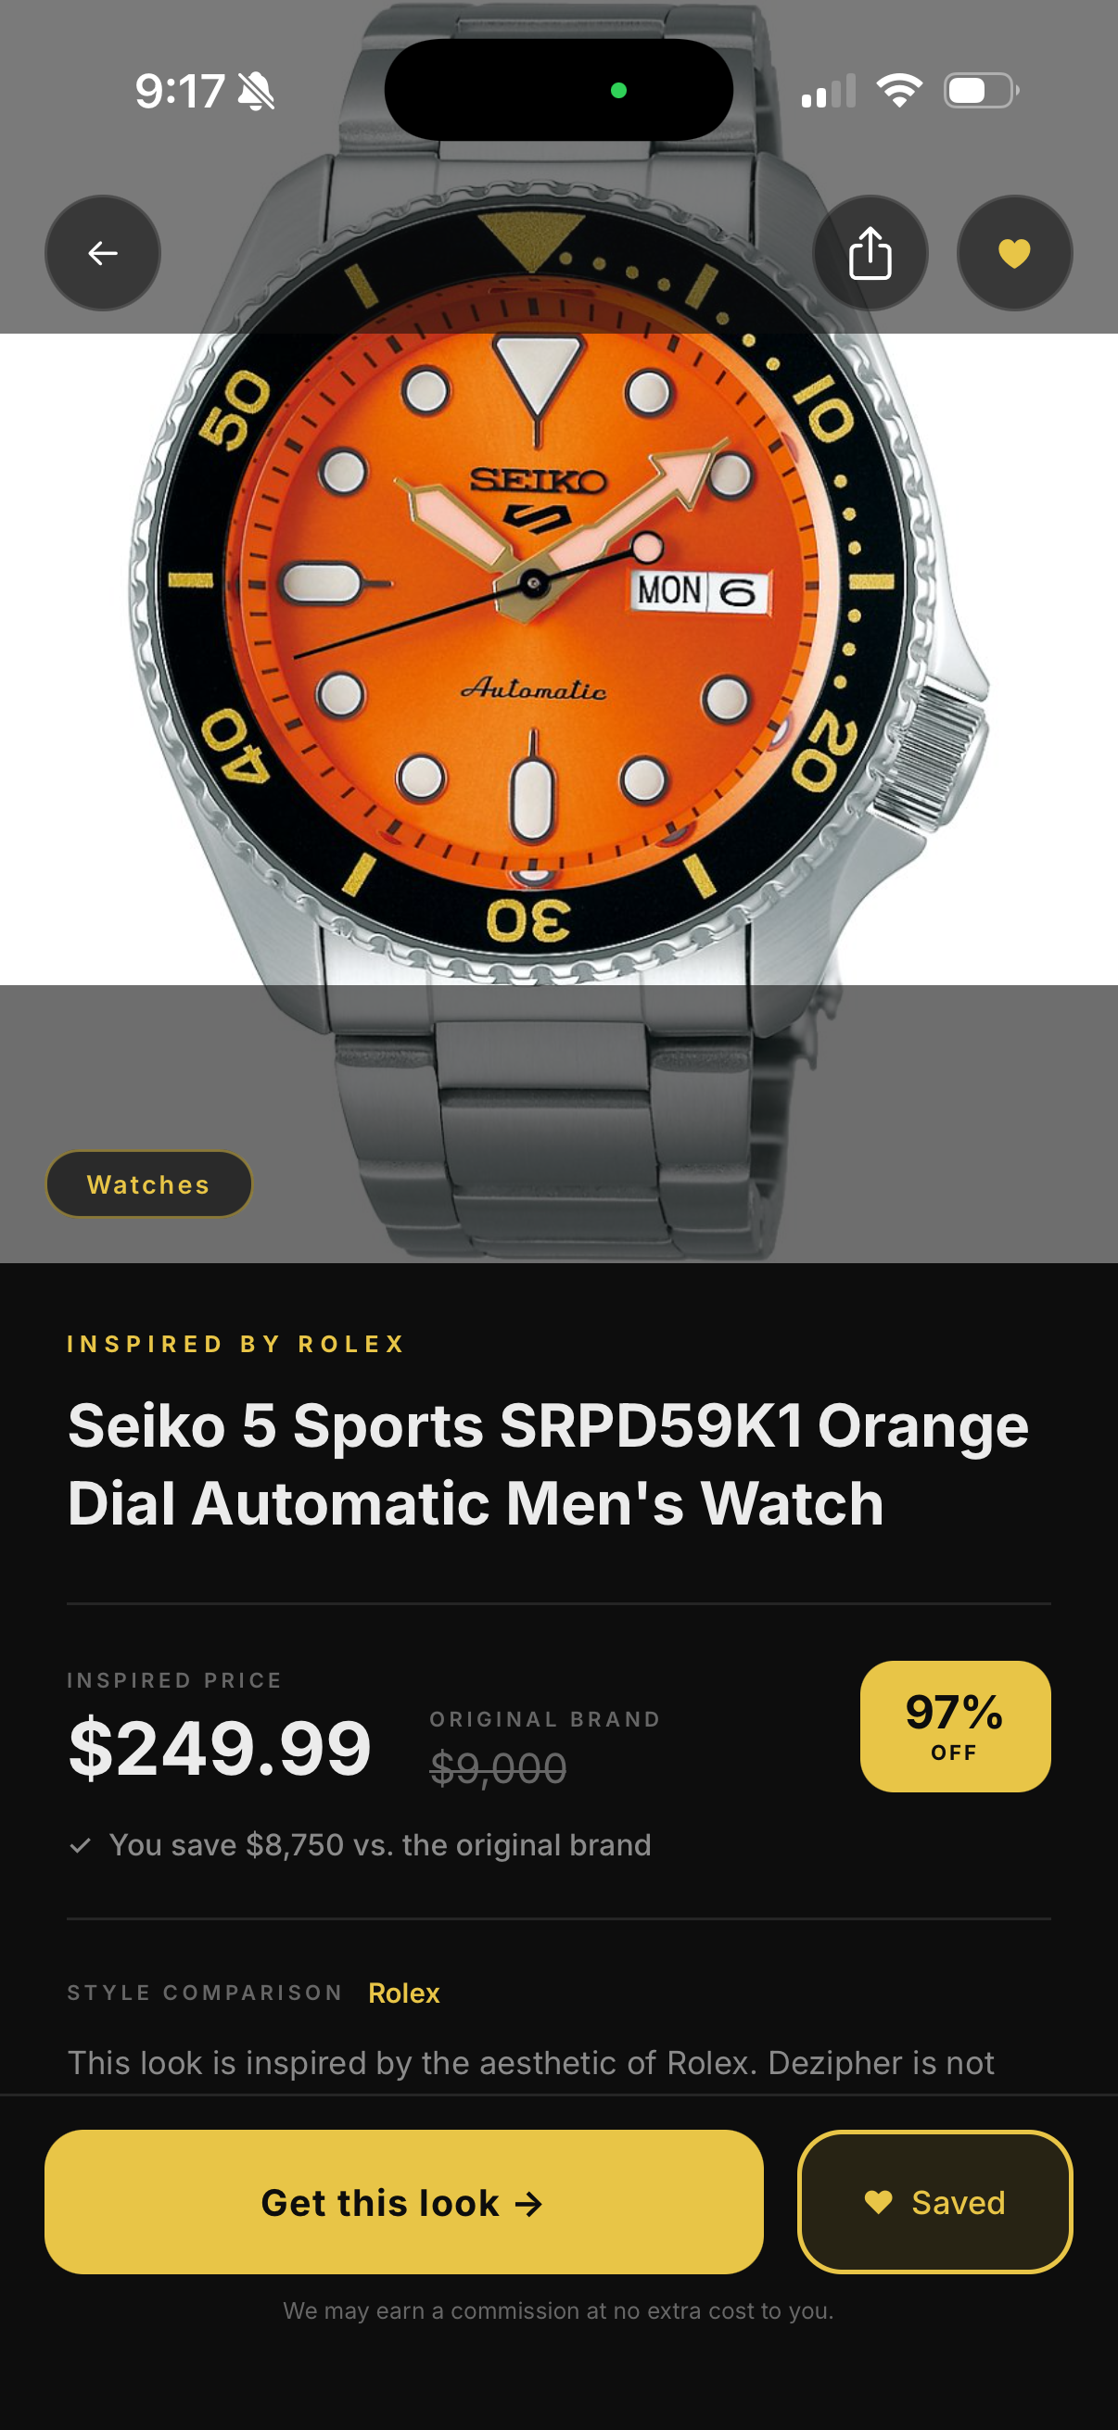The width and height of the screenshot is (1118, 2430).
Task: Tap the heart icon inside Saved button
Action: [877, 2202]
